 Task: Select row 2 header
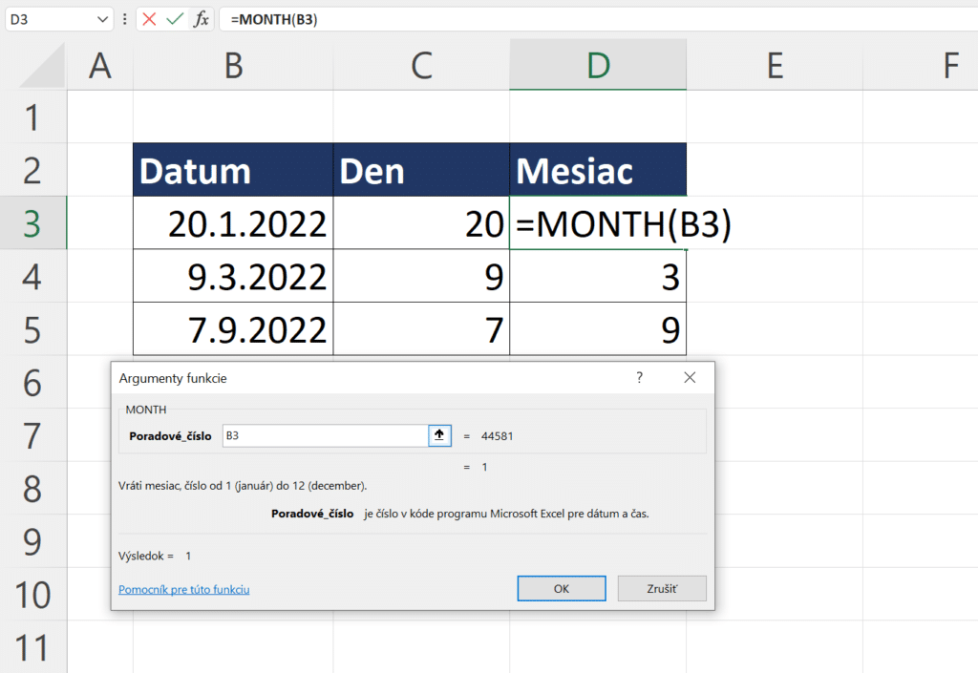coord(32,170)
